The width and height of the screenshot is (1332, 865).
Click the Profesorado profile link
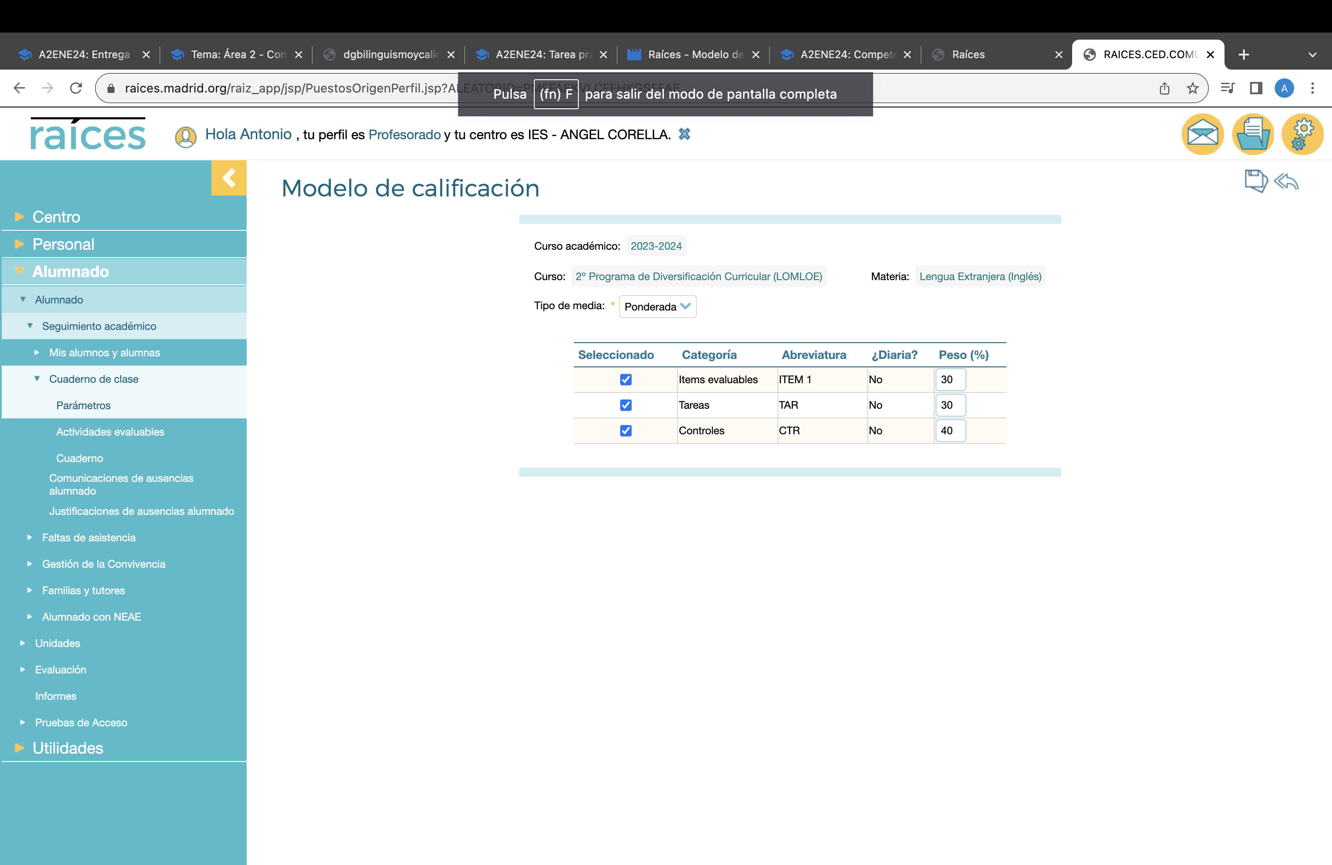404,135
